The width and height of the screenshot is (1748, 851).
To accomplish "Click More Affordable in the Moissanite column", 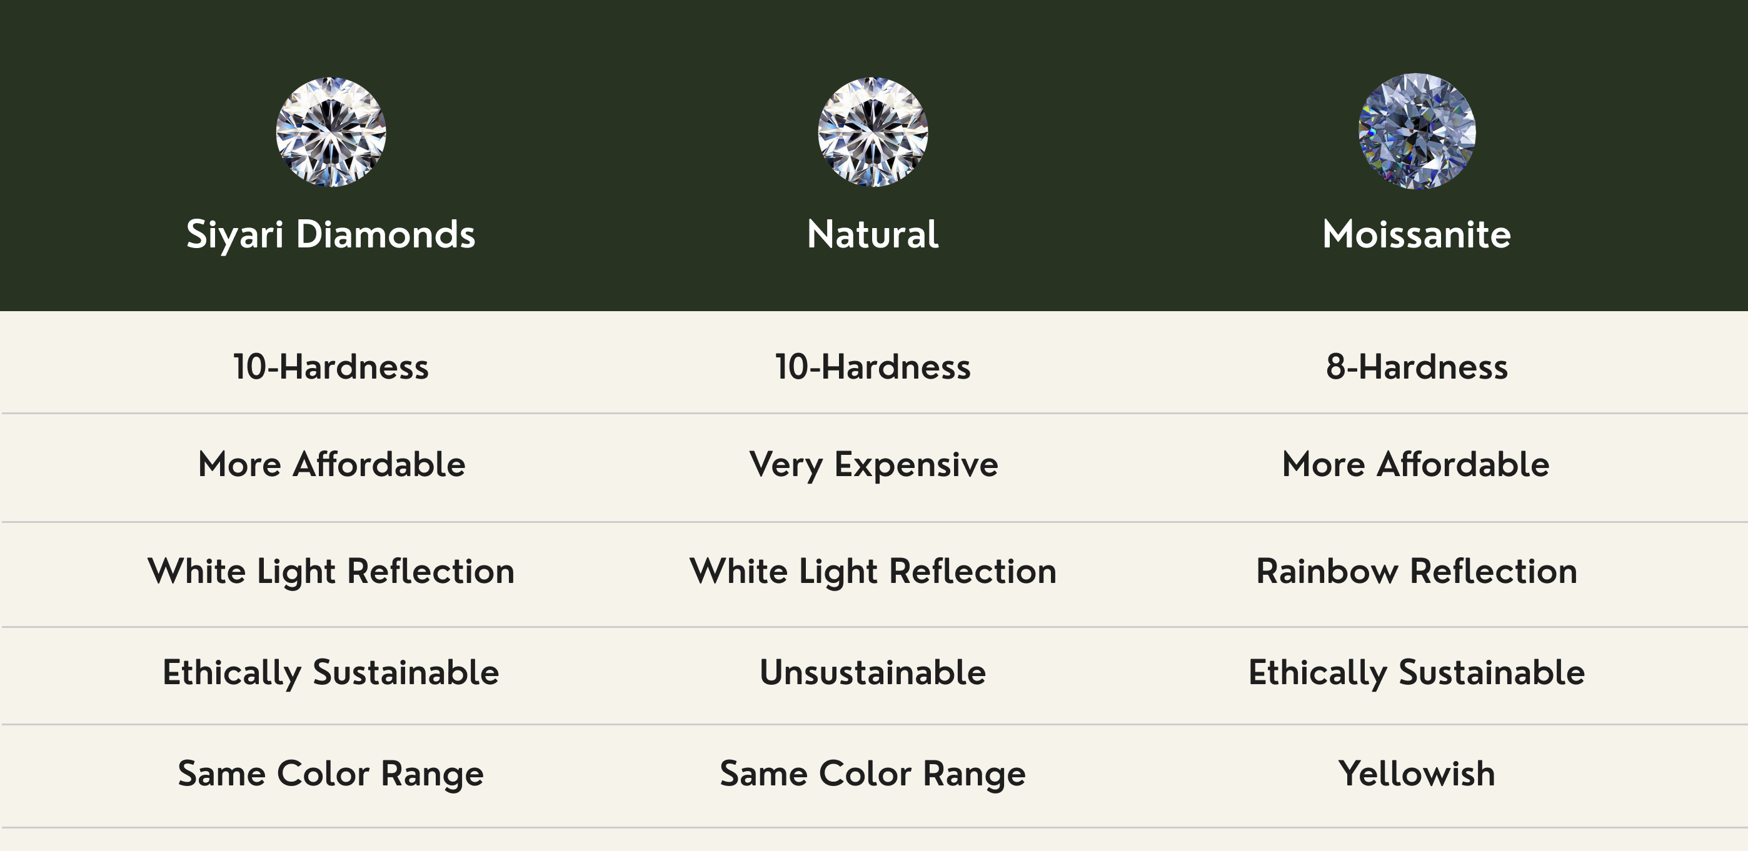I will coord(1416,464).
